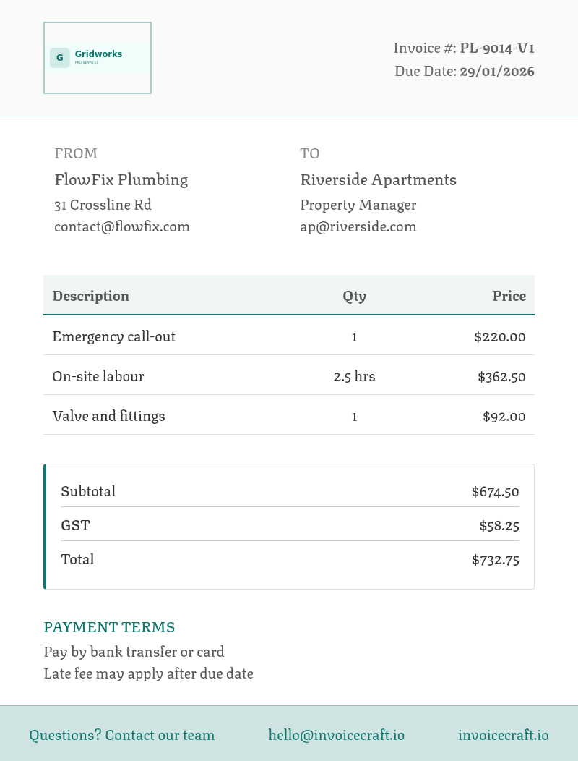Click the Qty column header
Screen dimensions: 578x761
355,296
